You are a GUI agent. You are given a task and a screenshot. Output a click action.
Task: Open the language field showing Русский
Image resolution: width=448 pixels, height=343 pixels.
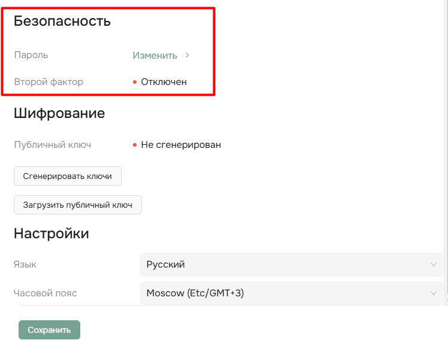tap(287, 264)
